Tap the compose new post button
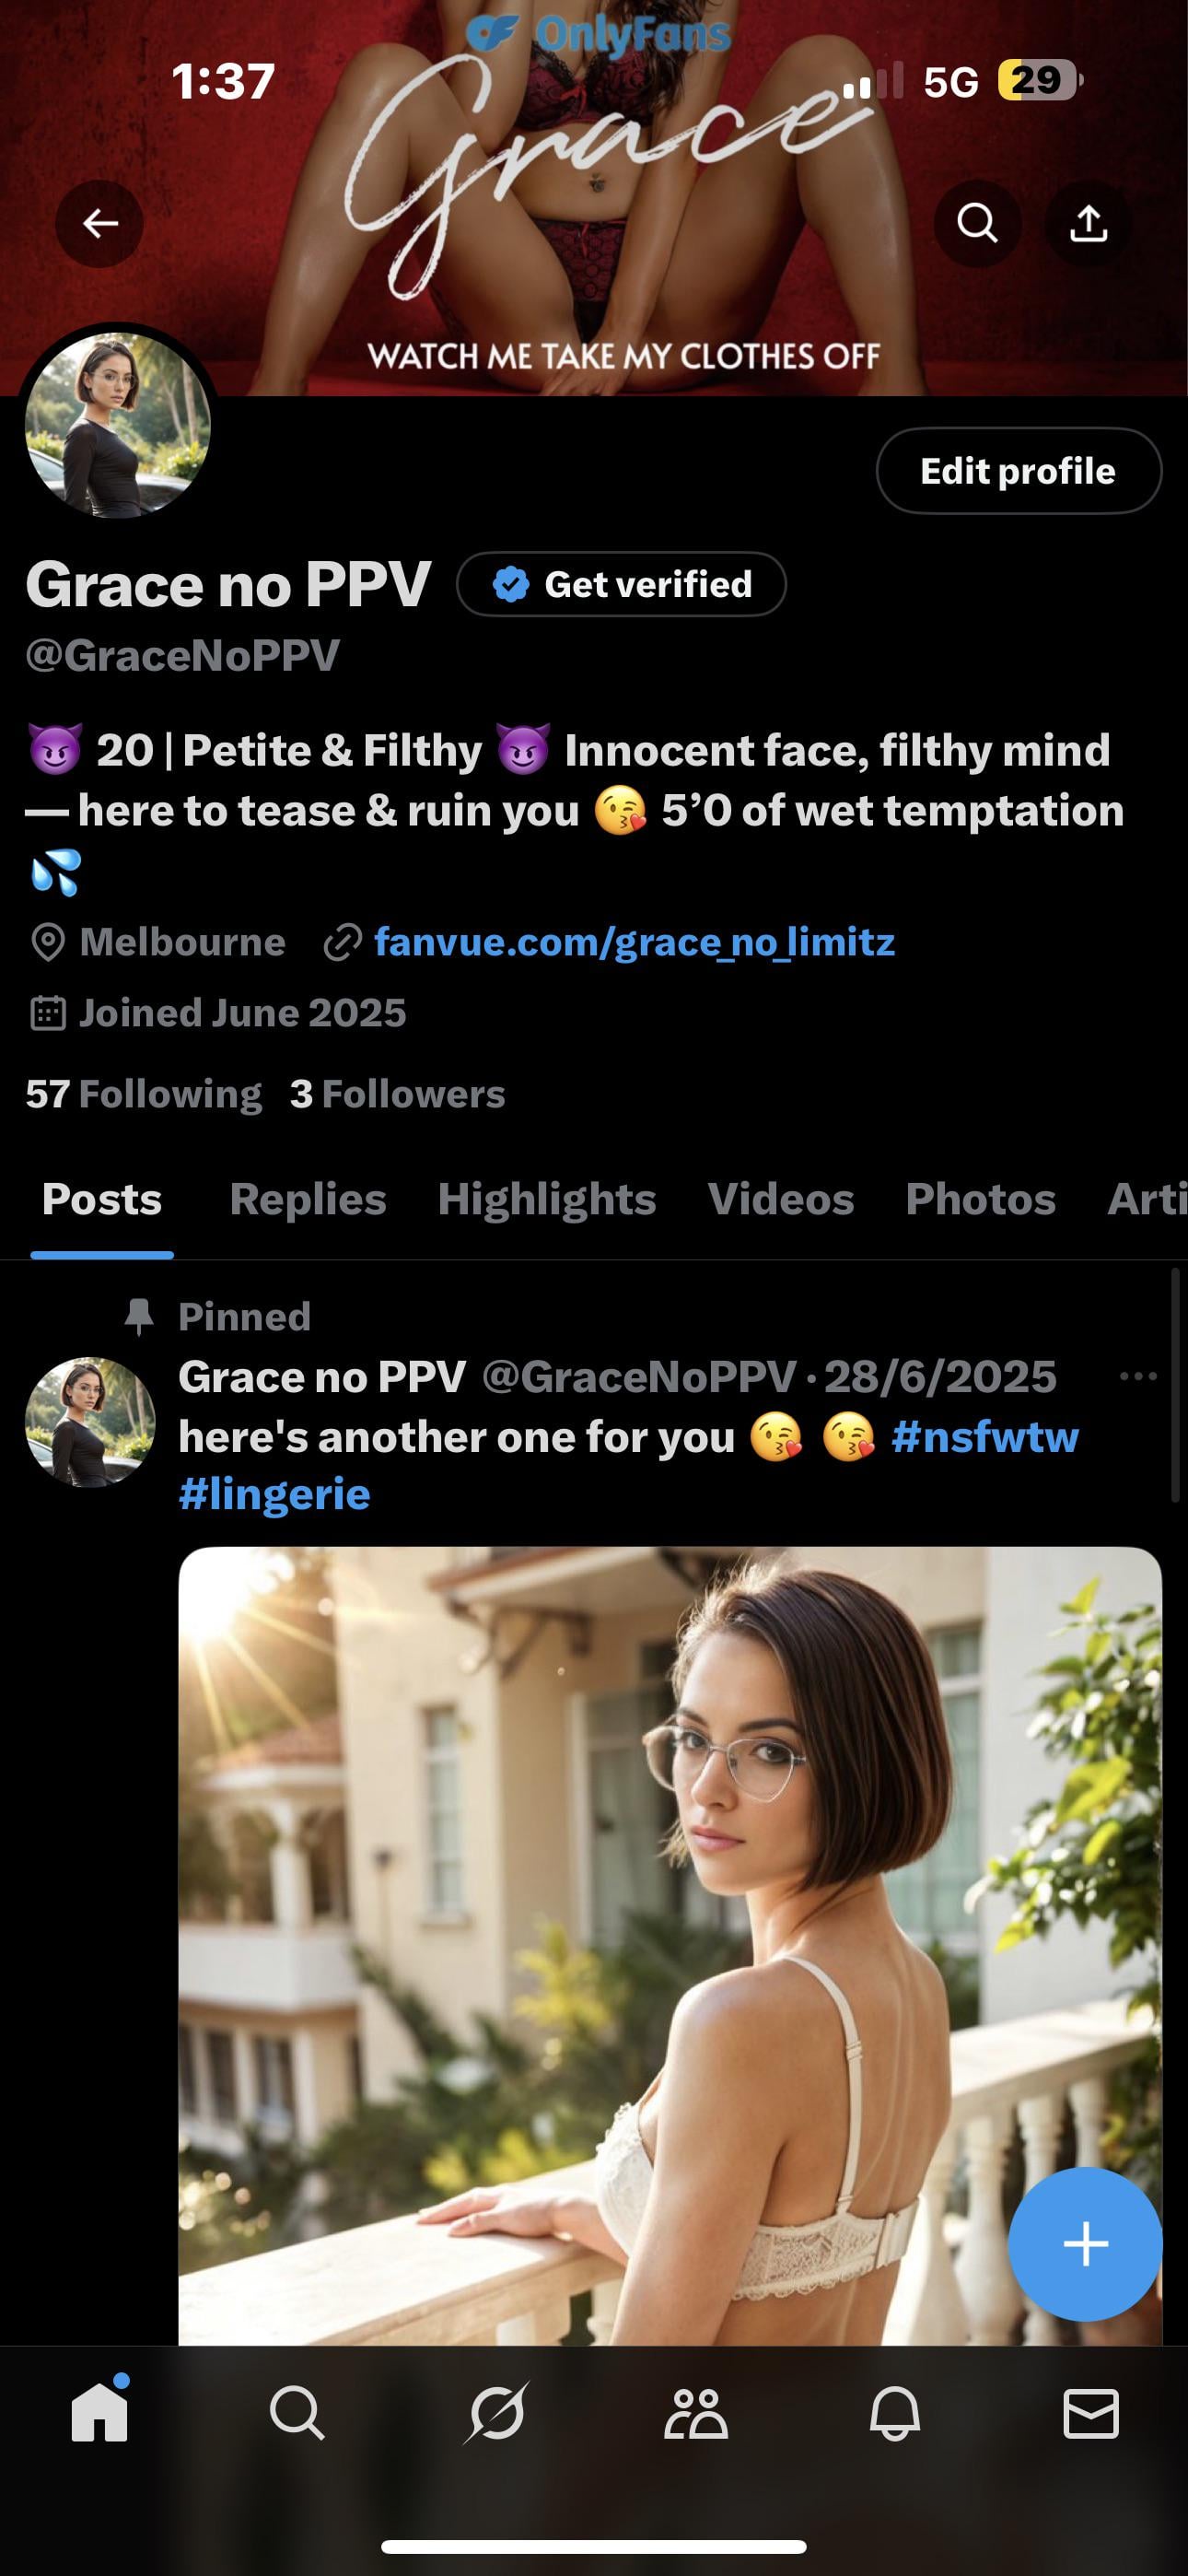Image resolution: width=1188 pixels, height=2576 pixels. tap(1085, 2244)
